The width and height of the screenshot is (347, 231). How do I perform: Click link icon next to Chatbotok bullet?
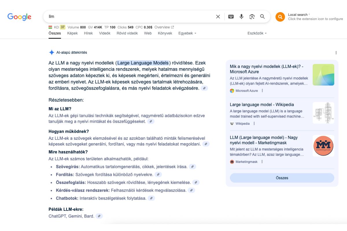151,198
